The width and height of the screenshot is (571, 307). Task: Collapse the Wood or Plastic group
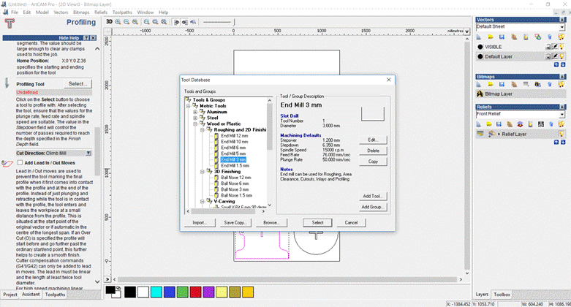195,124
